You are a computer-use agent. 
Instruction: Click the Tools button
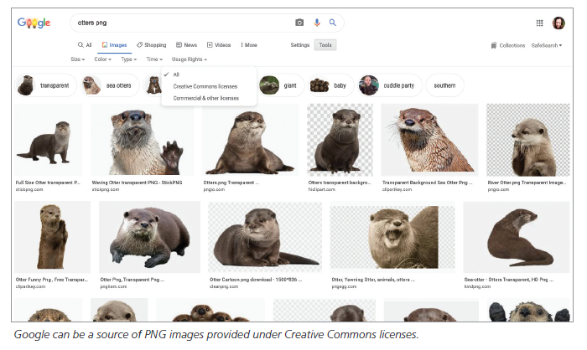coord(325,45)
